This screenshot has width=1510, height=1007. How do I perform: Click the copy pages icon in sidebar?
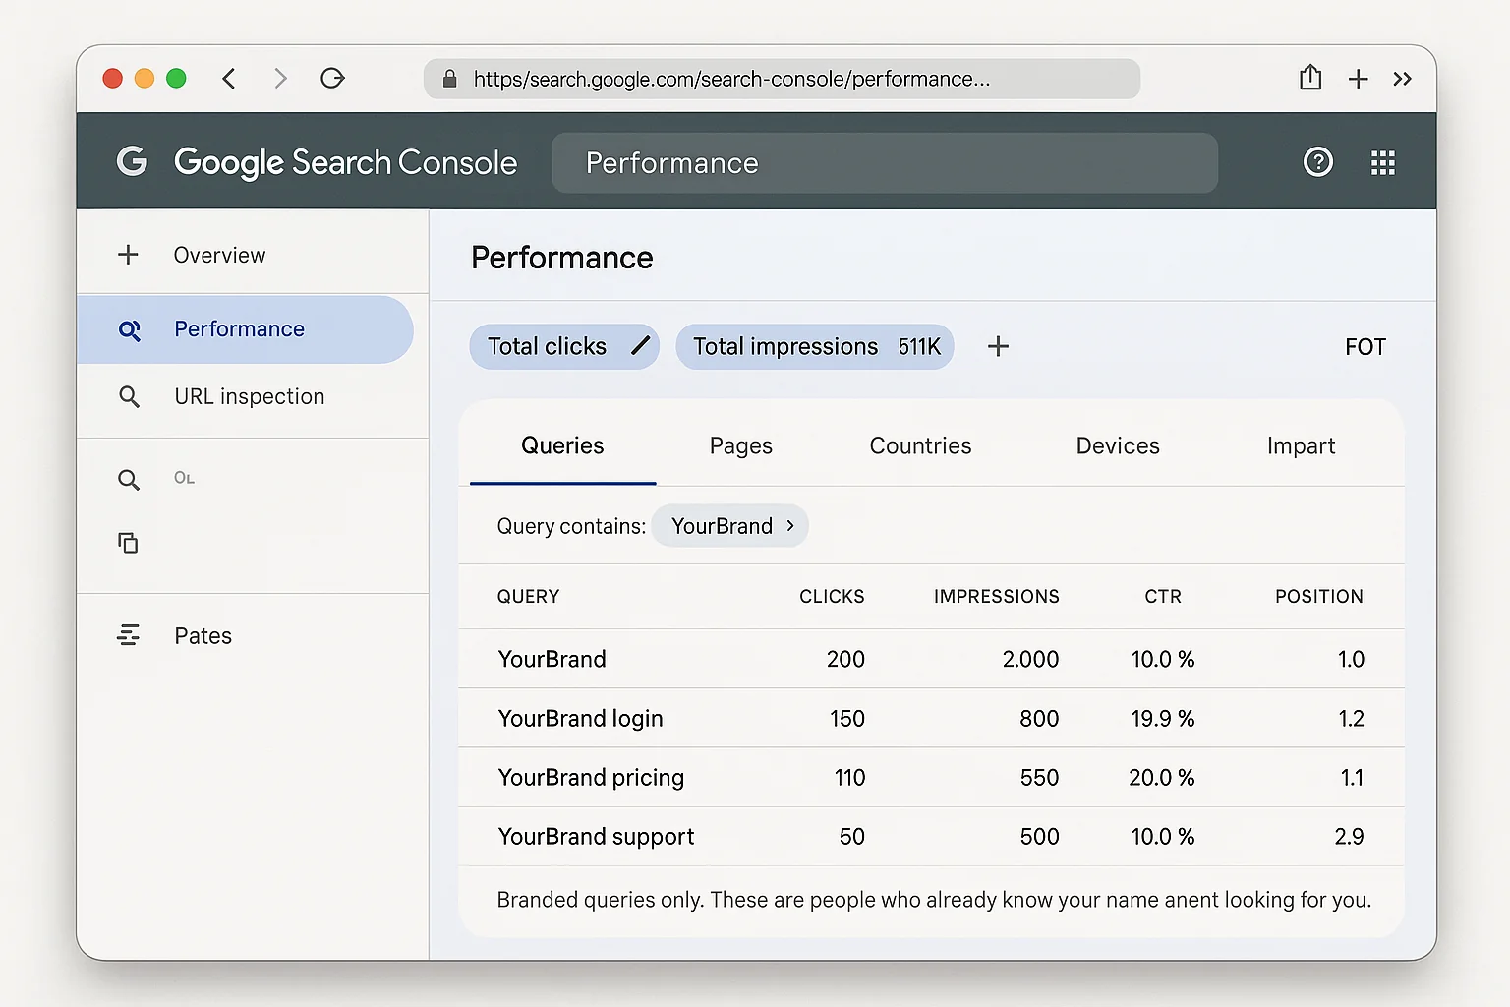(x=129, y=543)
